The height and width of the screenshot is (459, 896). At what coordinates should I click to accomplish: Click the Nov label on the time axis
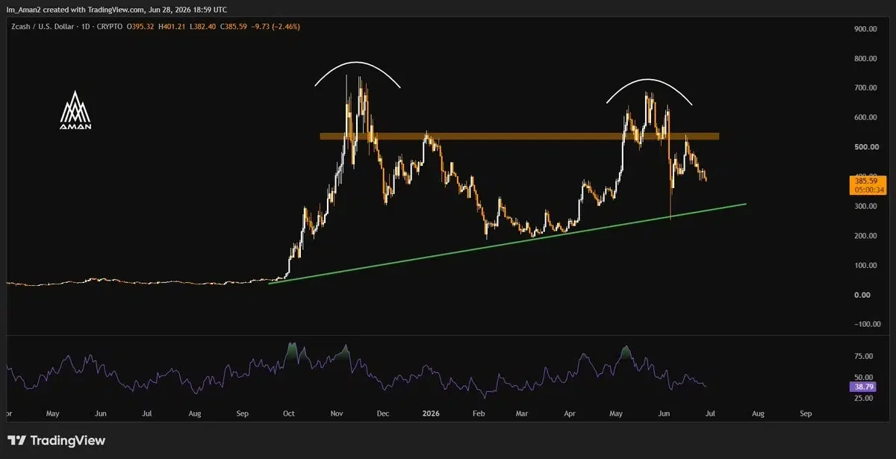pyautogui.click(x=337, y=413)
